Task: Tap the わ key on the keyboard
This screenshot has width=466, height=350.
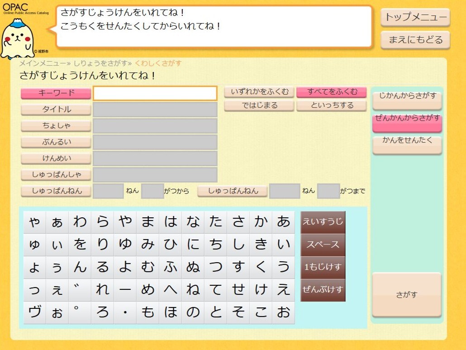Action: tap(80, 222)
